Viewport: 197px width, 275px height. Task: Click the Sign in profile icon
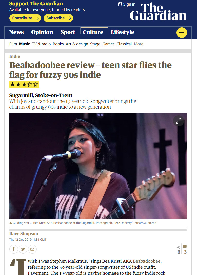(x=120, y=4)
